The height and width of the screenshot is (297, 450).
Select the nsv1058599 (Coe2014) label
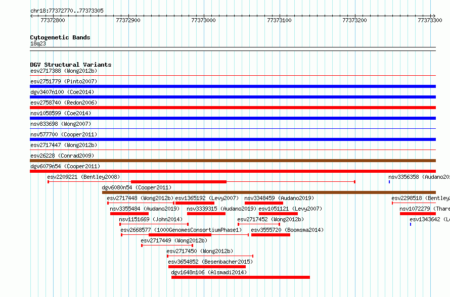click(61, 113)
